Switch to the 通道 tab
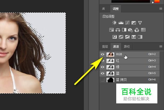 coord(116,47)
